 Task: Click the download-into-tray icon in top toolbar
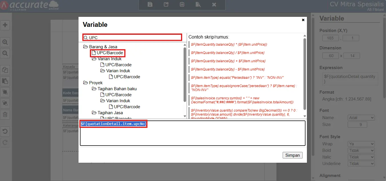182,5
